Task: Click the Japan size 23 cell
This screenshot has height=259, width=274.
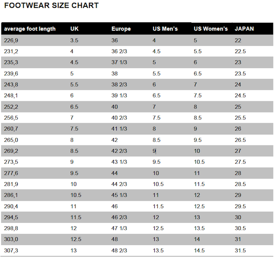Action: coord(238,62)
